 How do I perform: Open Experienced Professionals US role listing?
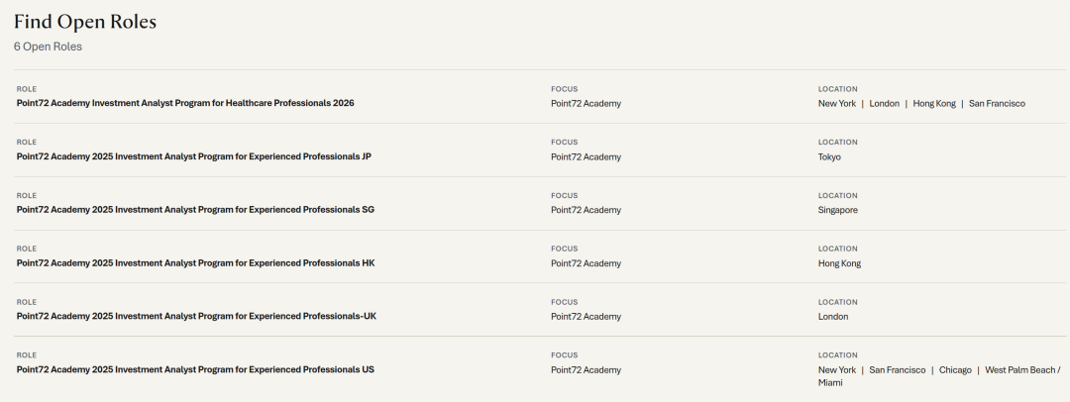(195, 369)
